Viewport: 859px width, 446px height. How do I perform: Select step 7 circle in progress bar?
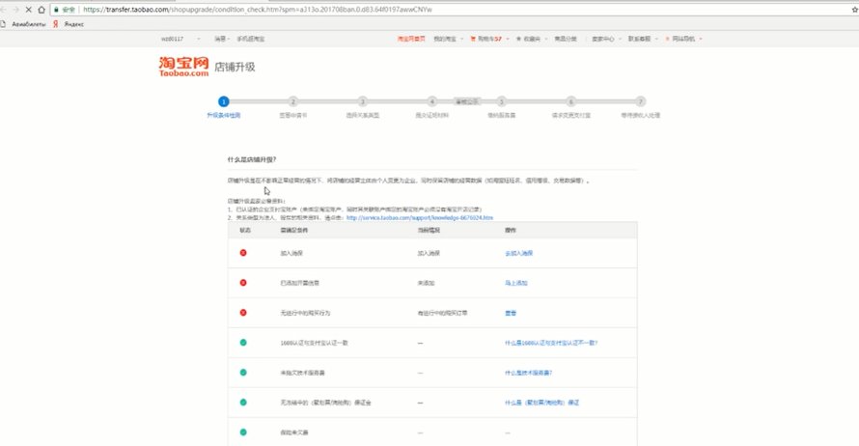click(x=641, y=101)
